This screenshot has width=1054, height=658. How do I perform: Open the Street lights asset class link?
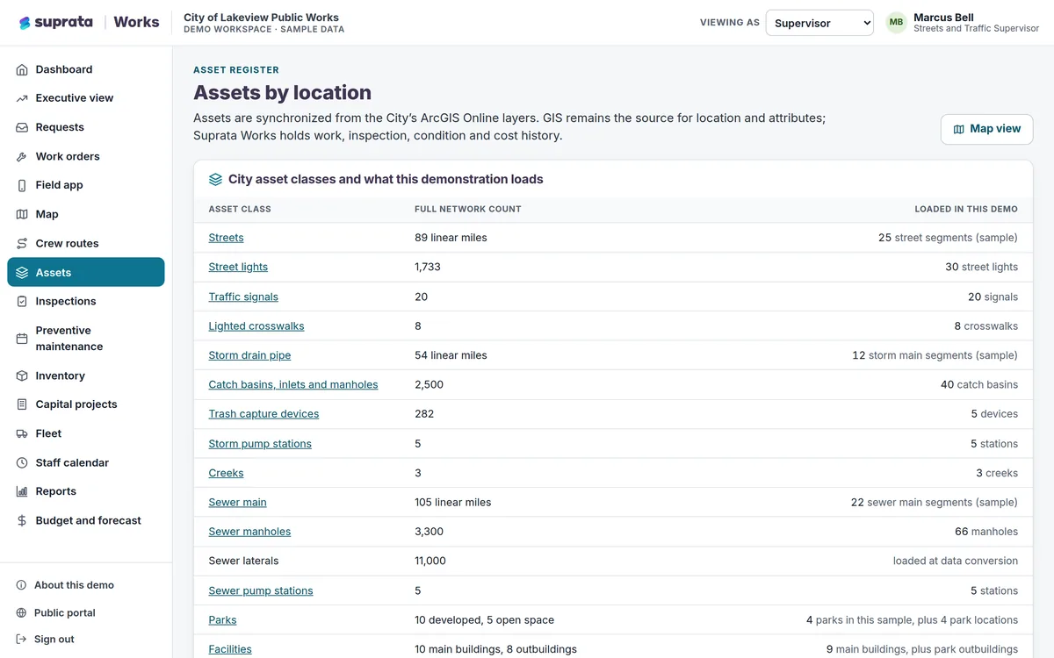tap(238, 267)
